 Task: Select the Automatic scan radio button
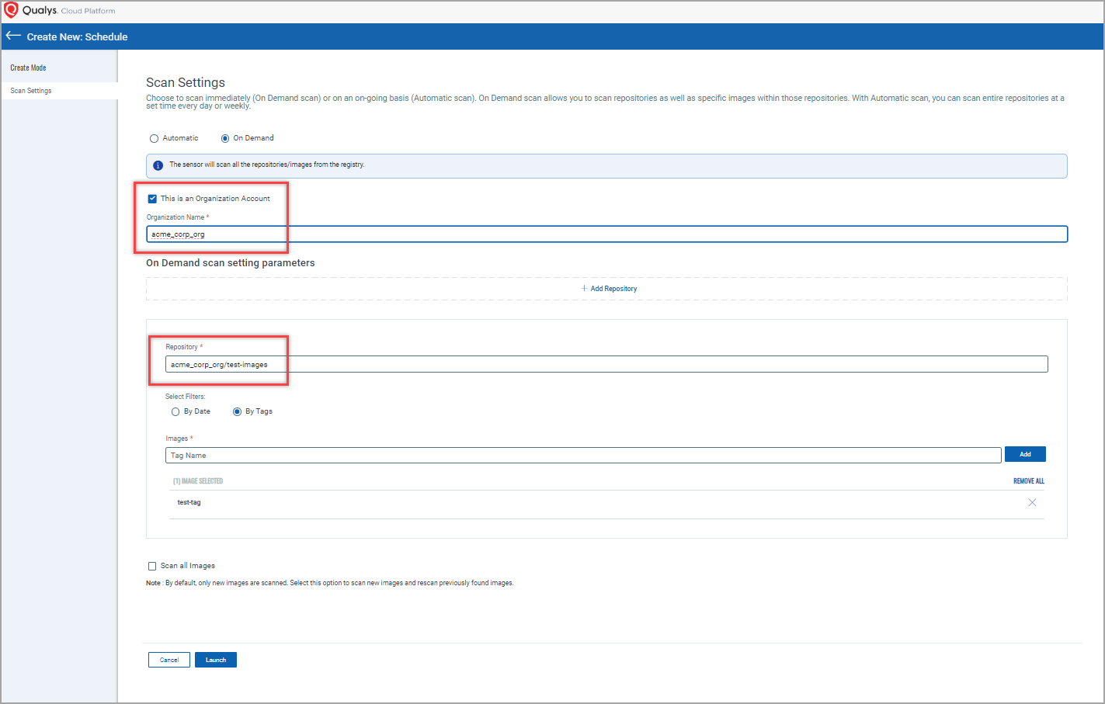(154, 139)
